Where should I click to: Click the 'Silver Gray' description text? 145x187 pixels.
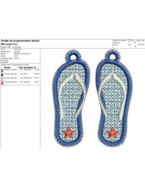[28, 78]
